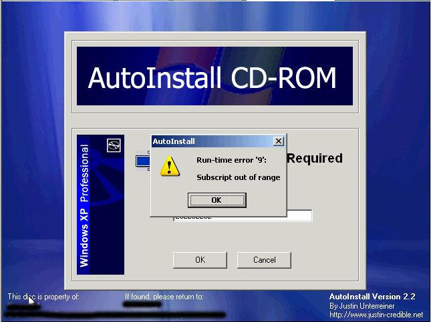Click the Windows XP Professional side banner
431x322 pixels.
click(x=100, y=205)
